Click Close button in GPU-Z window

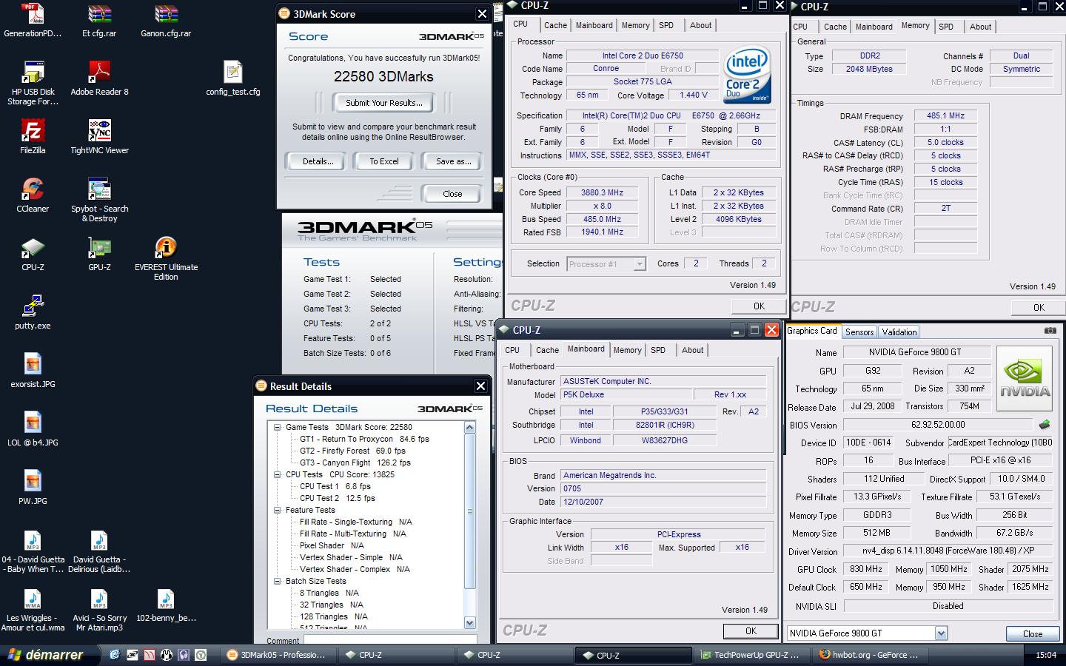click(1032, 633)
